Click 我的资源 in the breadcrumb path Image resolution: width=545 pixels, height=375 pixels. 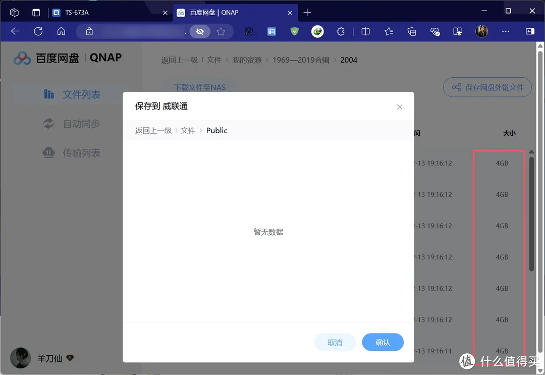(247, 60)
